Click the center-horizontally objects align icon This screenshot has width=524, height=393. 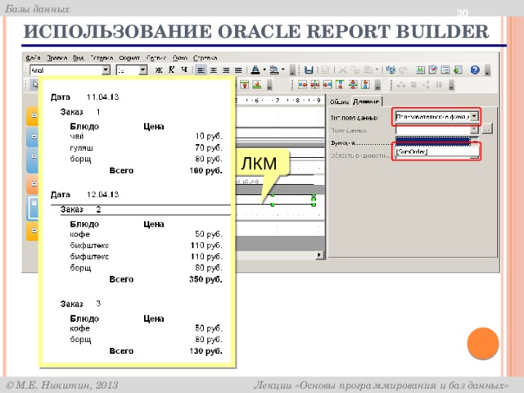click(314, 84)
